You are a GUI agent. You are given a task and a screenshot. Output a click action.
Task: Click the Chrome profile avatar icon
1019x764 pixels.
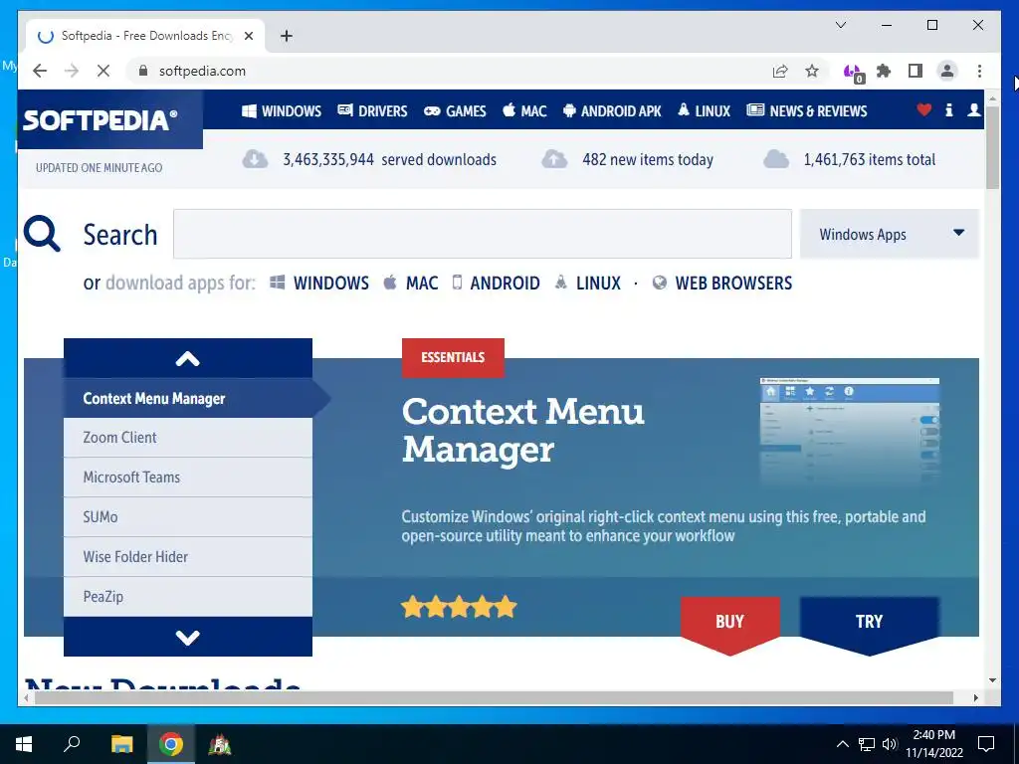point(947,71)
